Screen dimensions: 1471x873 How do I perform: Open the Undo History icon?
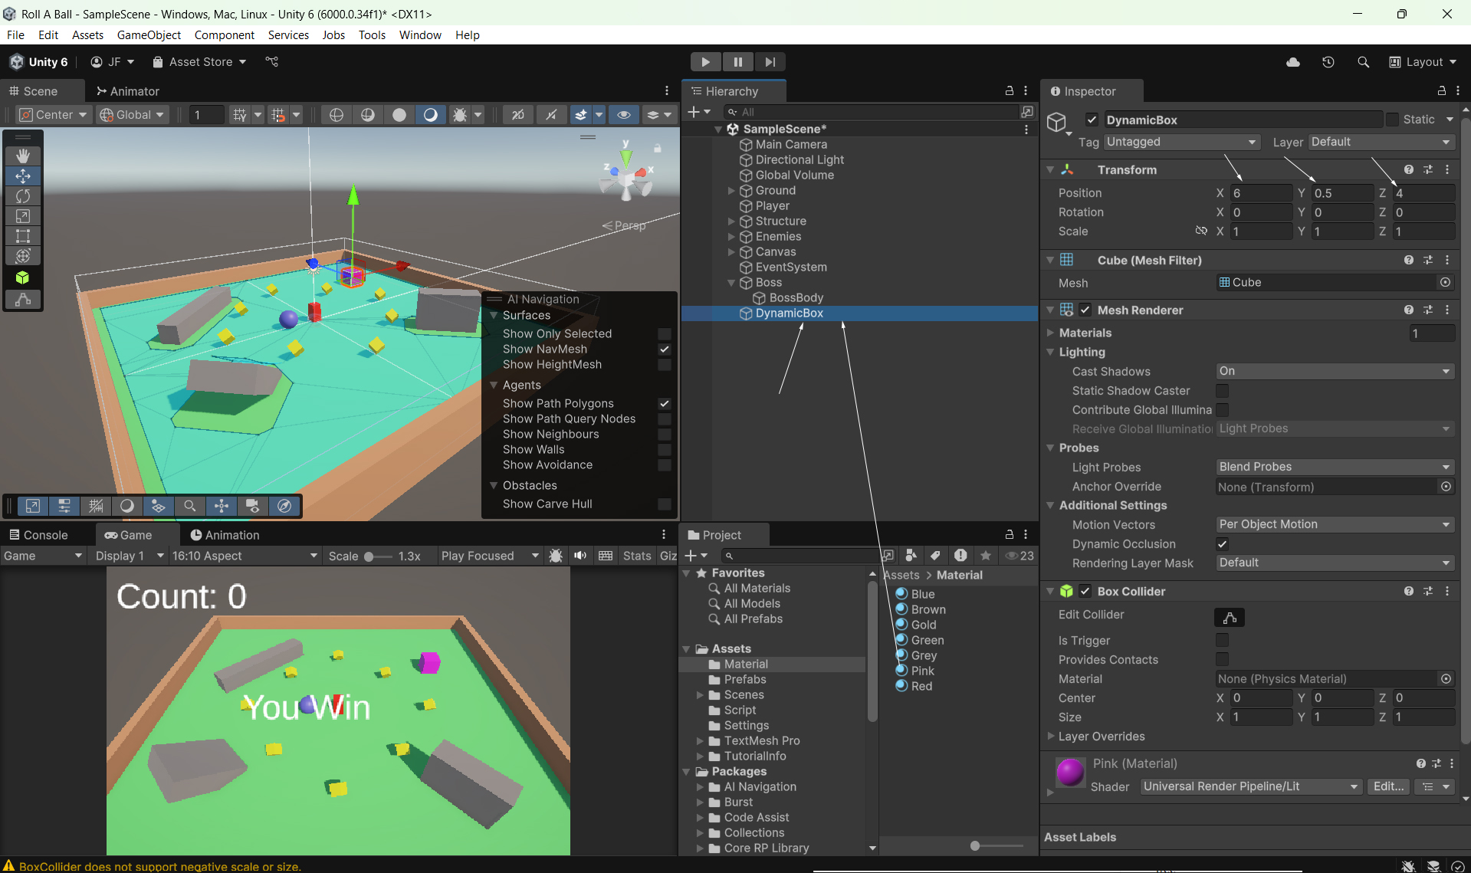[1328, 62]
